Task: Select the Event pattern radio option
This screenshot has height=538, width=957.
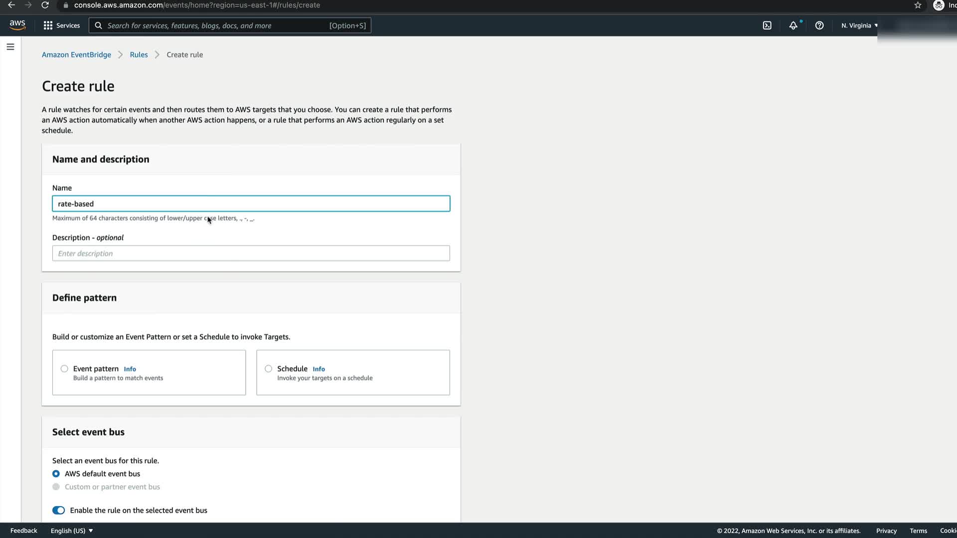Action: (x=64, y=369)
